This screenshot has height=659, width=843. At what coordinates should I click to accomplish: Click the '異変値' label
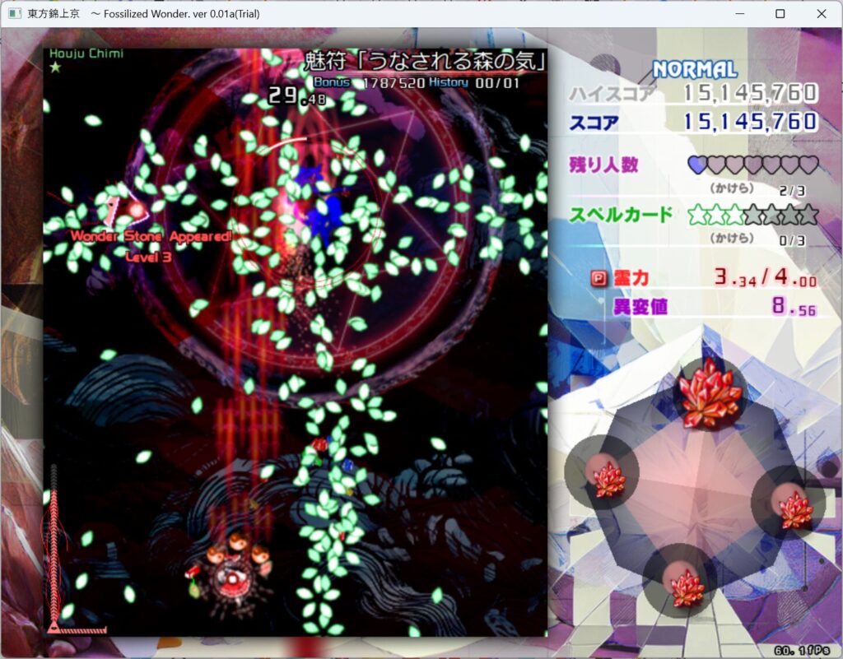pyautogui.click(x=640, y=307)
